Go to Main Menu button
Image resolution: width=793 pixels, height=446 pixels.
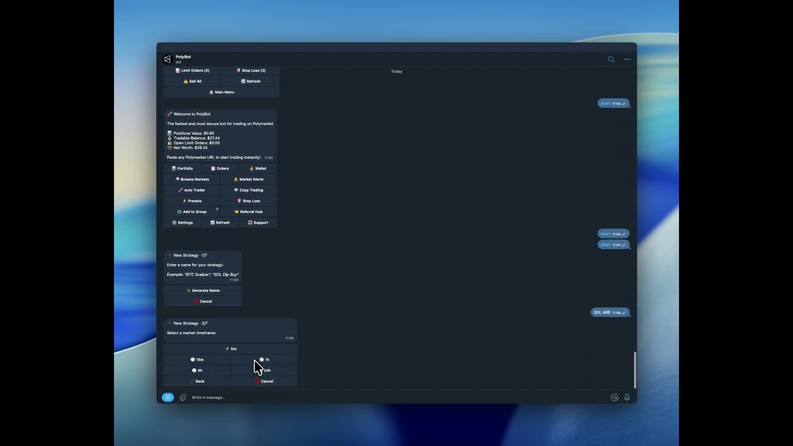coord(221,92)
